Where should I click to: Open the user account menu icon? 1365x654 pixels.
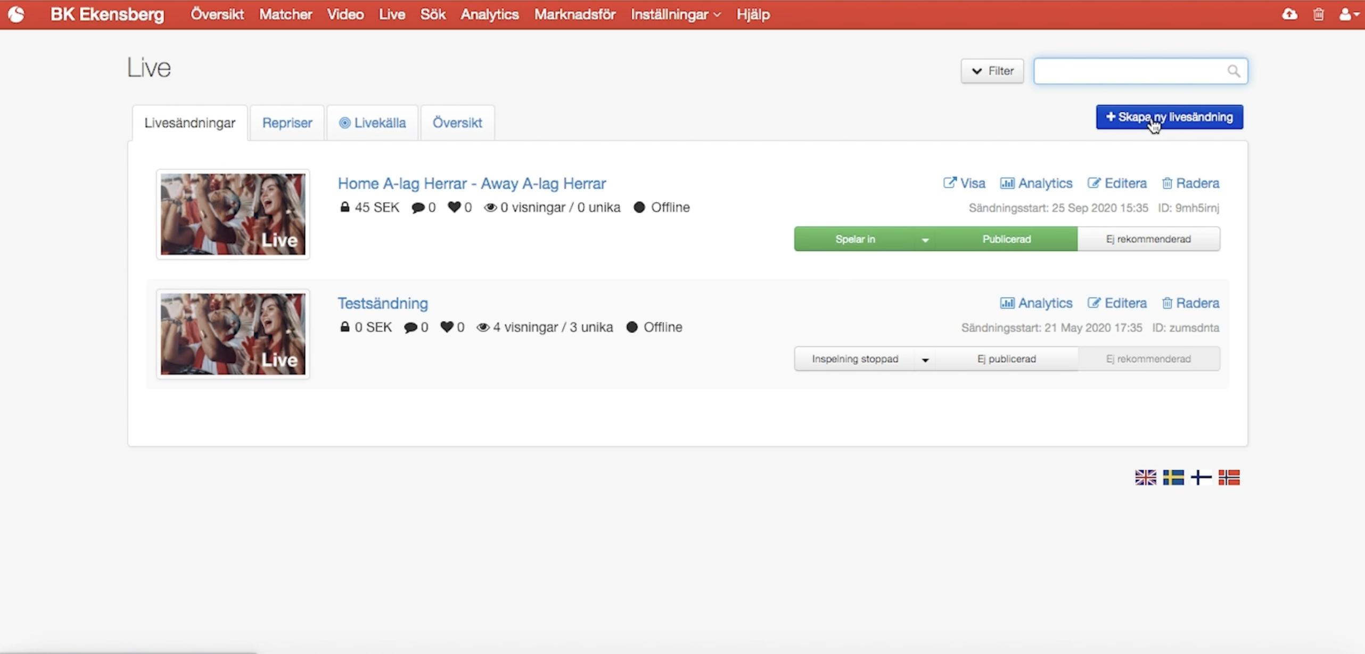(1349, 14)
